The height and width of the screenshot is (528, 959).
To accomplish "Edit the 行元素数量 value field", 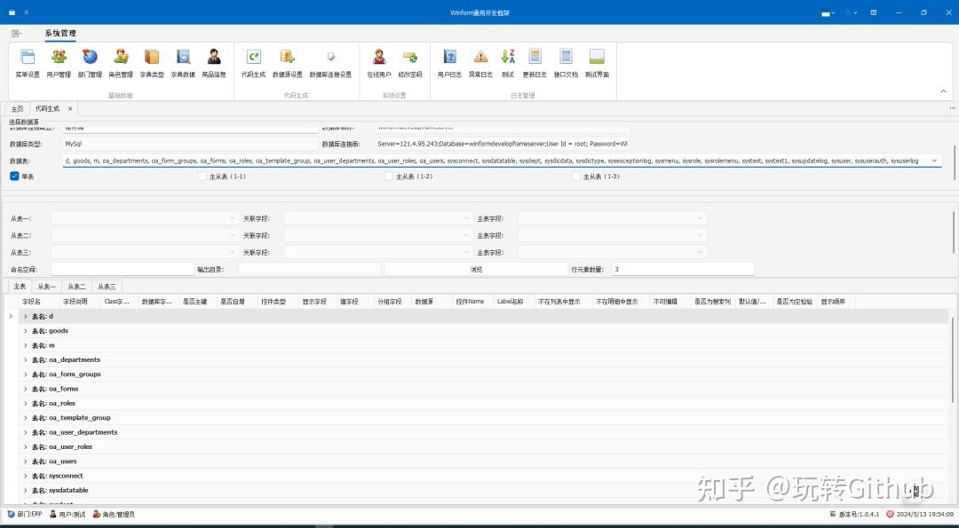I will 684,268.
